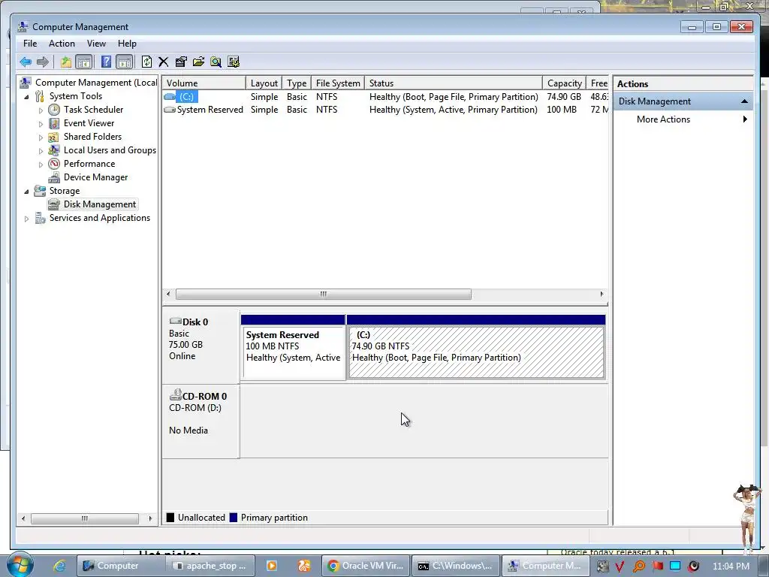Click the grey forward arrow in toolbar
This screenshot has width=769, height=577.
pos(43,62)
